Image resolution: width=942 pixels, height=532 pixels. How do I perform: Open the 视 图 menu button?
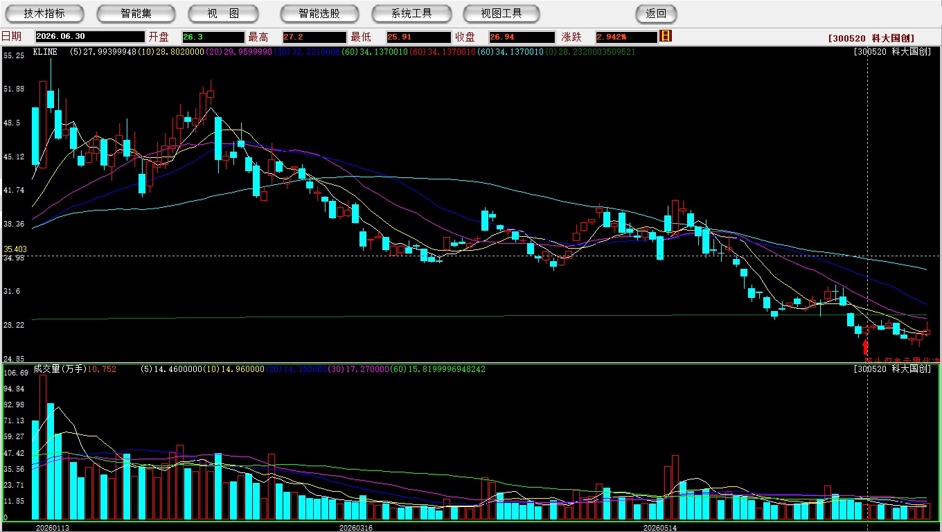point(223,13)
